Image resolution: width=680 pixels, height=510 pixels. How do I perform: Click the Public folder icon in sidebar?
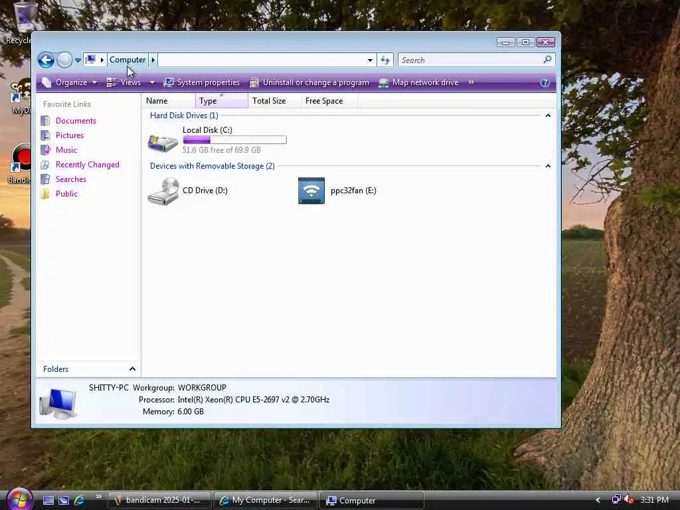click(45, 193)
